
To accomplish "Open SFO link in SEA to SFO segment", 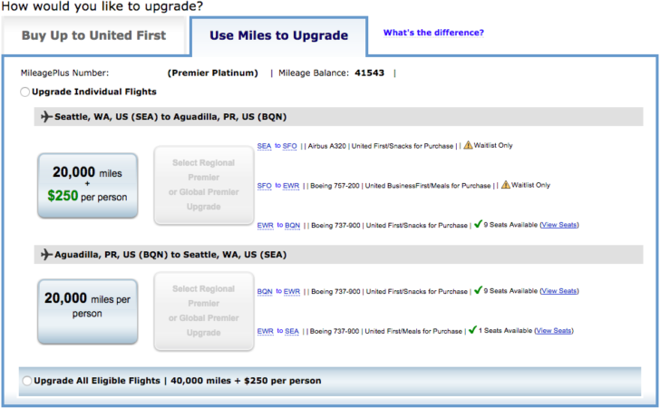I will point(289,146).
